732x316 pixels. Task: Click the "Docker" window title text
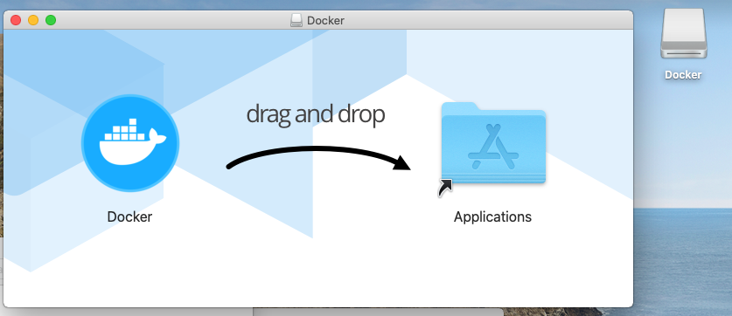pyautogui.click(x=325, y=20)
